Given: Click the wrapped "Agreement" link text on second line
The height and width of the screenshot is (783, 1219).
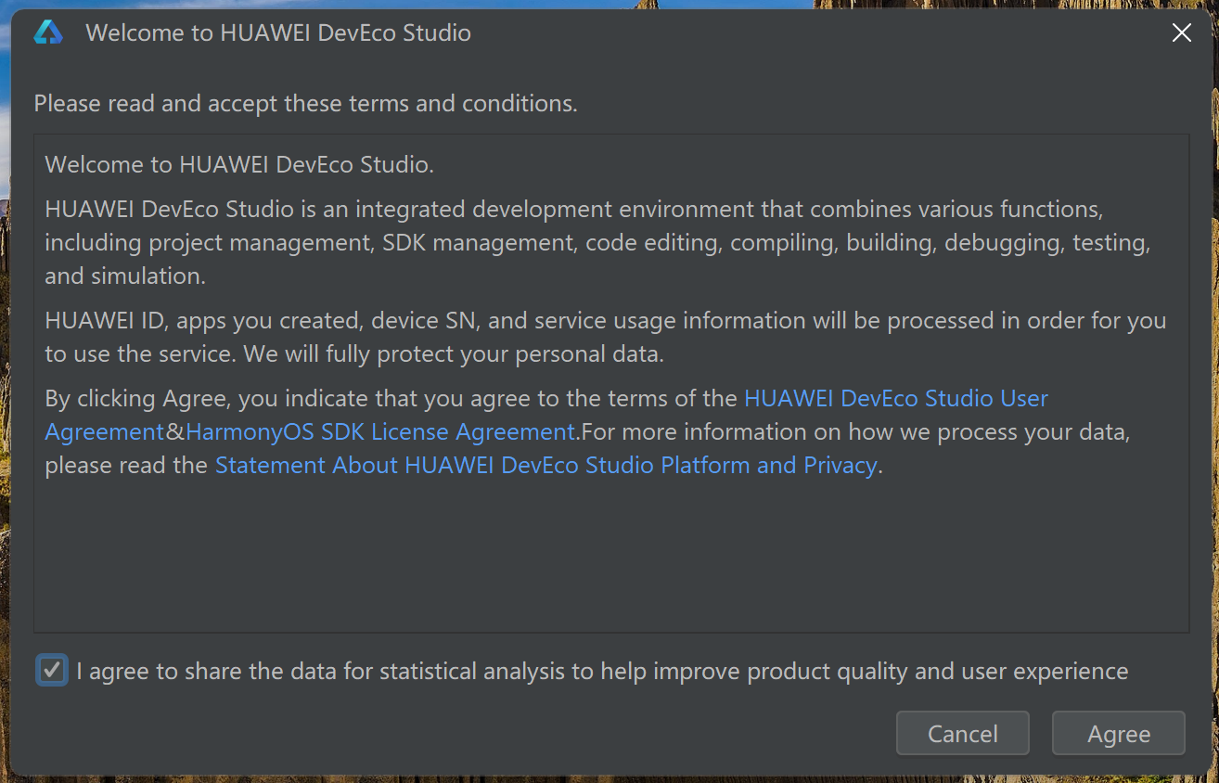Looking at the screenshot, I should point(105,432).
